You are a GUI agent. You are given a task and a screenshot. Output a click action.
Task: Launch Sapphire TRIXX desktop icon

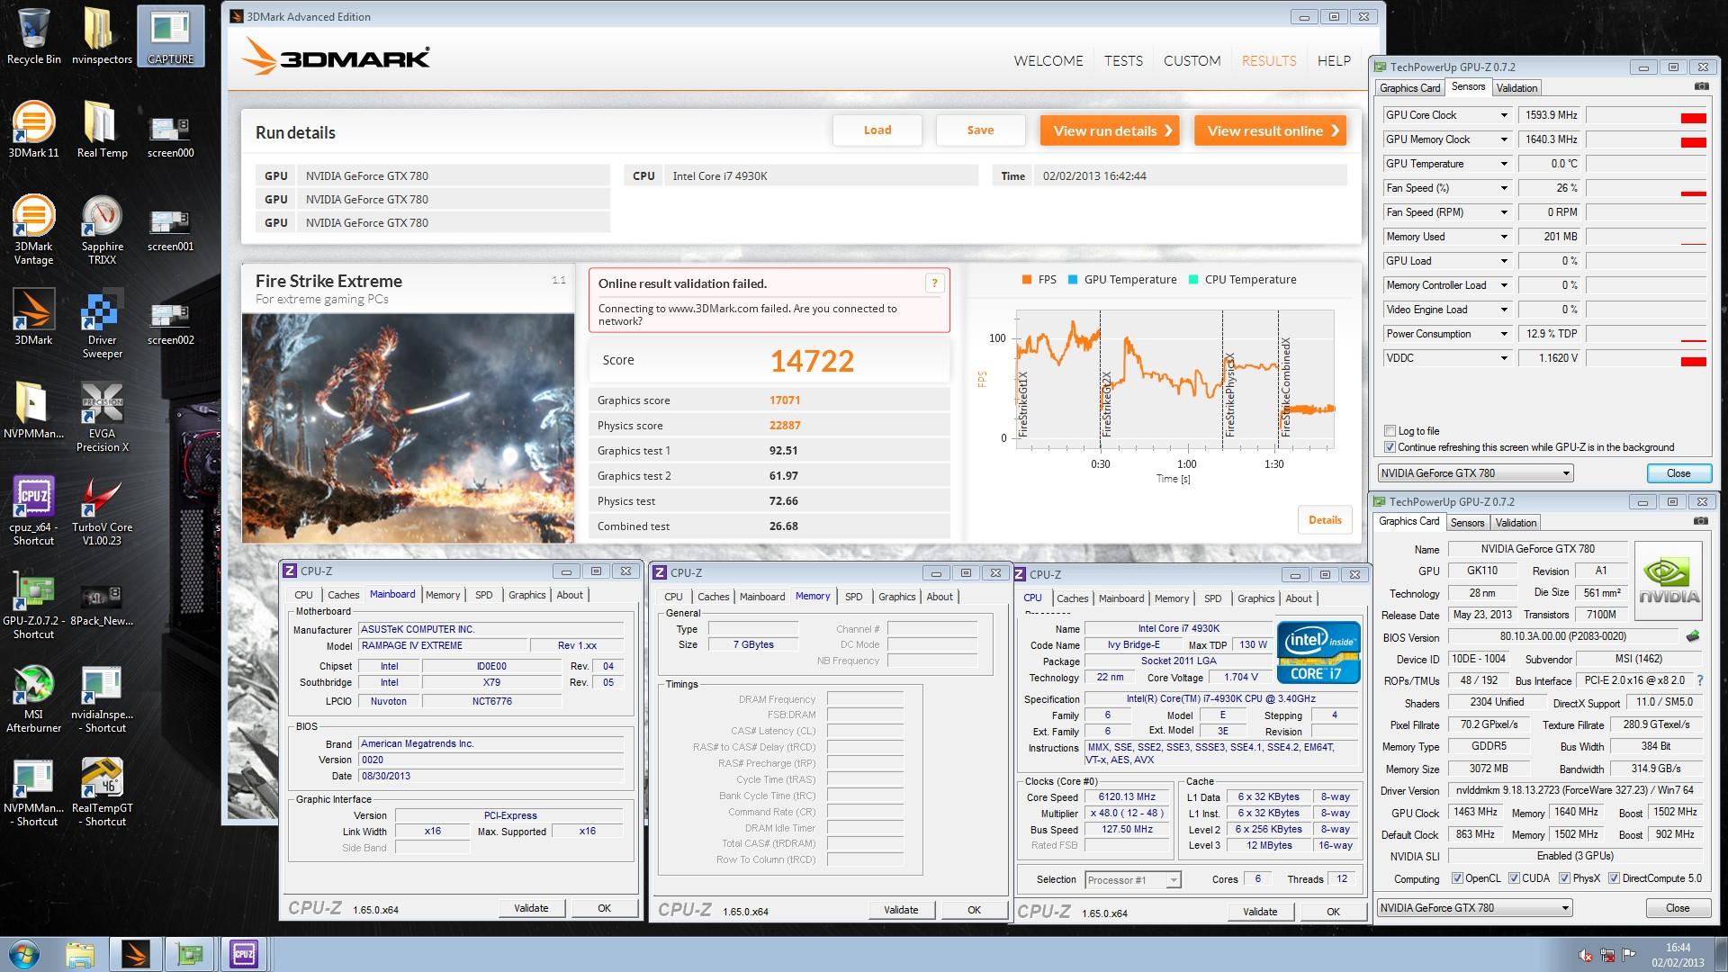[102, 229]
